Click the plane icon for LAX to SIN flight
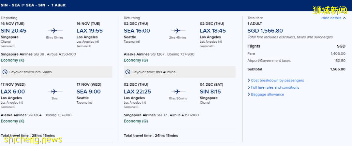352x146 pixels. tap(177, 92)
